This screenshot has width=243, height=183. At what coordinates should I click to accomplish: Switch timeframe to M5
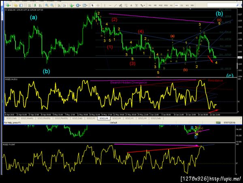[x=155, y=5]
